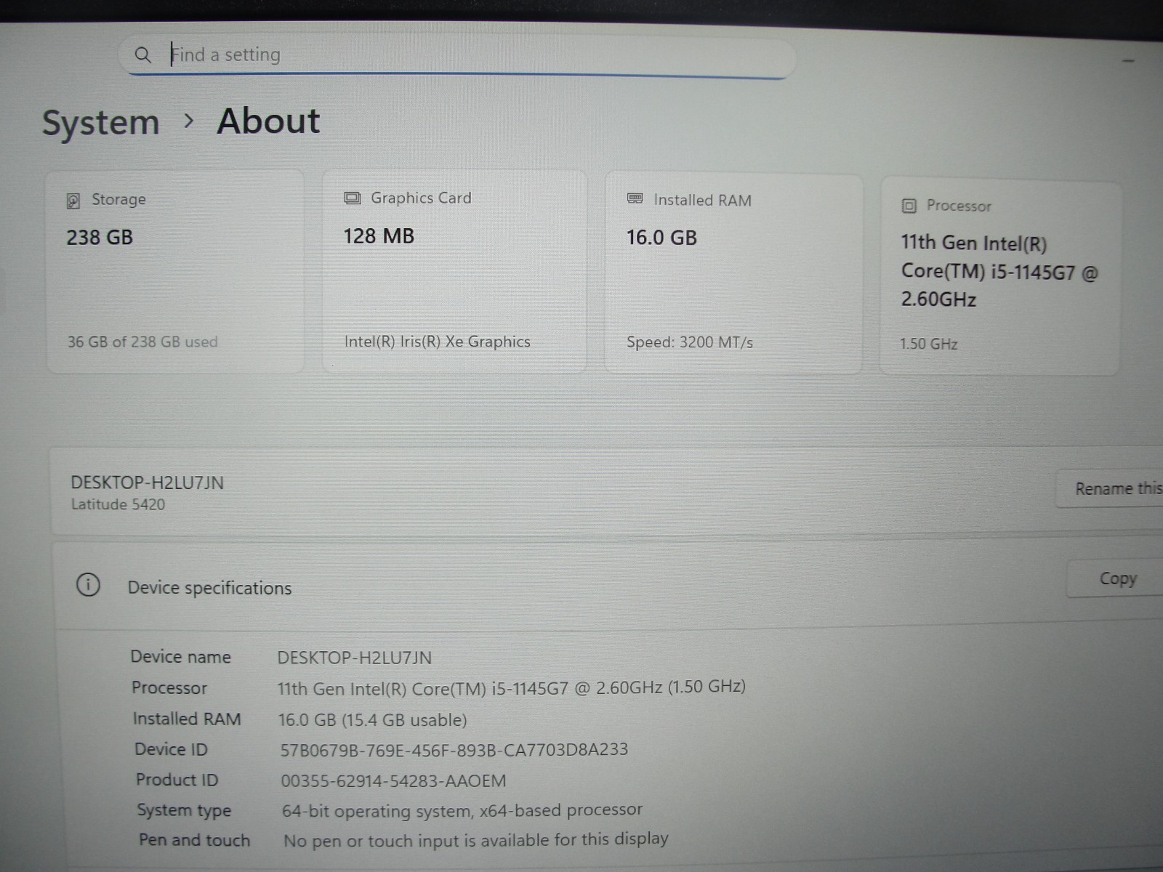The width and height of the screenshot is (1163, 872).
Task: Click the Device specifications info icon
Action: point(88,585)
